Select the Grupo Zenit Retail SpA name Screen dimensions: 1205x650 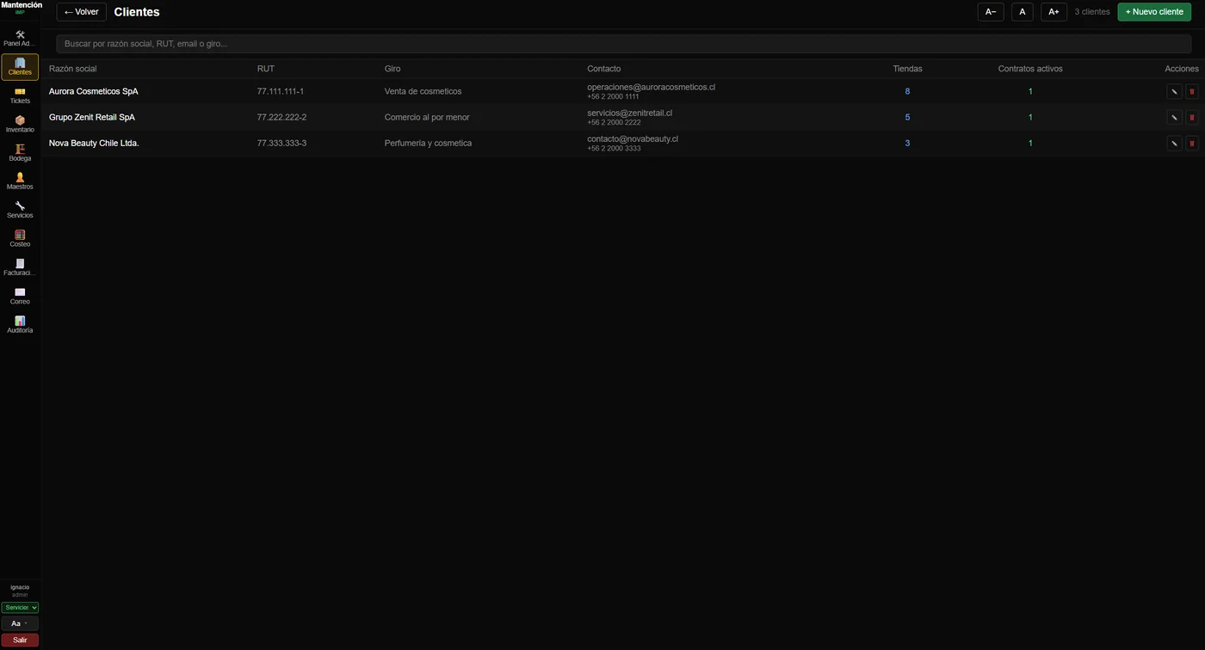click(x=92, y=117)
